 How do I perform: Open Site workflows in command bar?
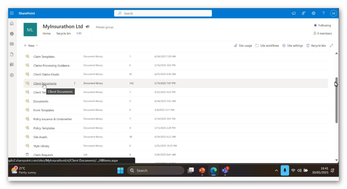click(267, 46)
